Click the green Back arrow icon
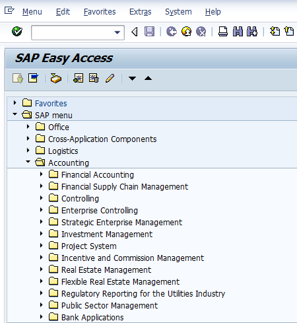This screenshot has width=297, height=323. point(172,32)
